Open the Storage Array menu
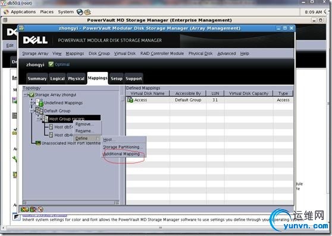 click(35, 54)
